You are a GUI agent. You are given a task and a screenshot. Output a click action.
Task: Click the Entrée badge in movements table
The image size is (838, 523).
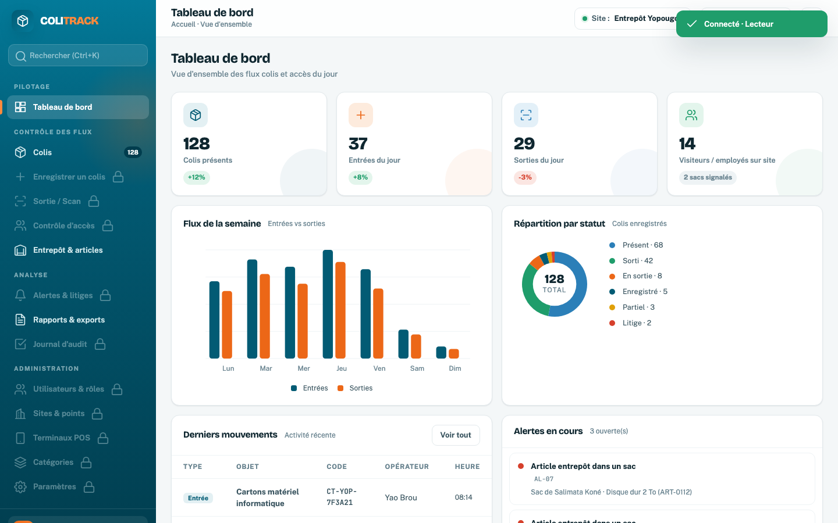pyautogui.click(x=198, y=498)
